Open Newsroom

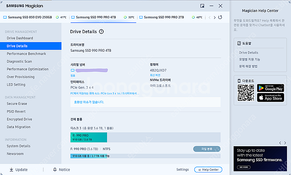[x=15, y=154]
